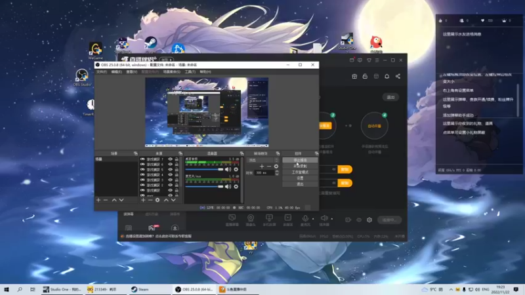Mute microphone/Aux speaker icon in mixer
The image size is (525, 295).
click(x=228, y=186)
